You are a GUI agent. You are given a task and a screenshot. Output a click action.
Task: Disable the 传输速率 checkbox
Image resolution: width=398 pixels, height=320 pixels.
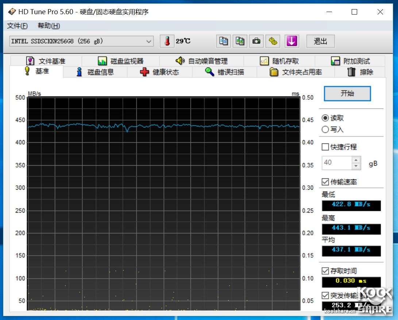click(x=325, y=182)
